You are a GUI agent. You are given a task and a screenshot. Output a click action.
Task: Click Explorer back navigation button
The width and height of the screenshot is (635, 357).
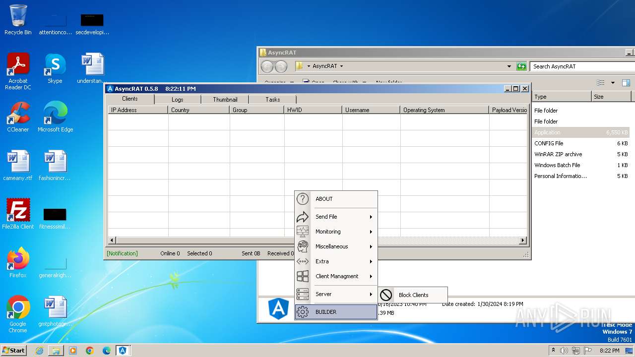[267, 66]
